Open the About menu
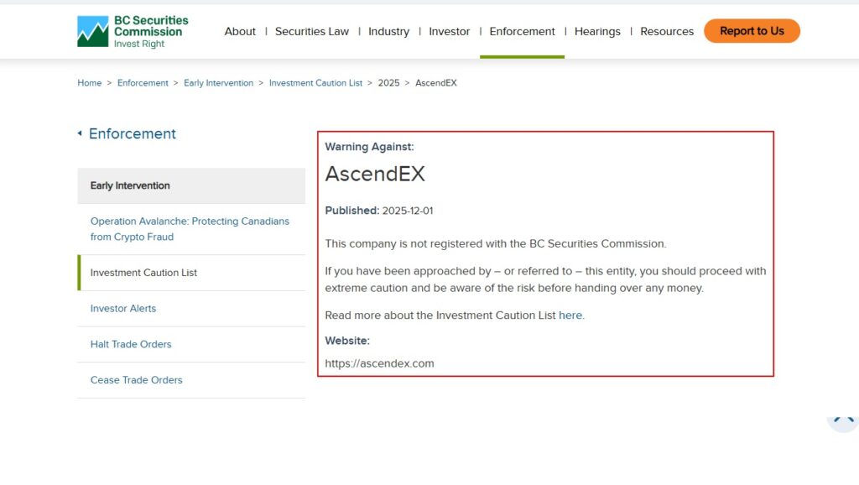Screen dimensions: 859x485 tap(240, 31)
